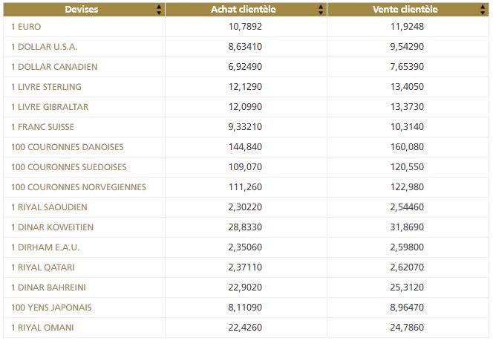Image resolution: width=493 pixels, height=341 pixels.
Task: Sort table by Devises column header
Action: coord(82,10)
